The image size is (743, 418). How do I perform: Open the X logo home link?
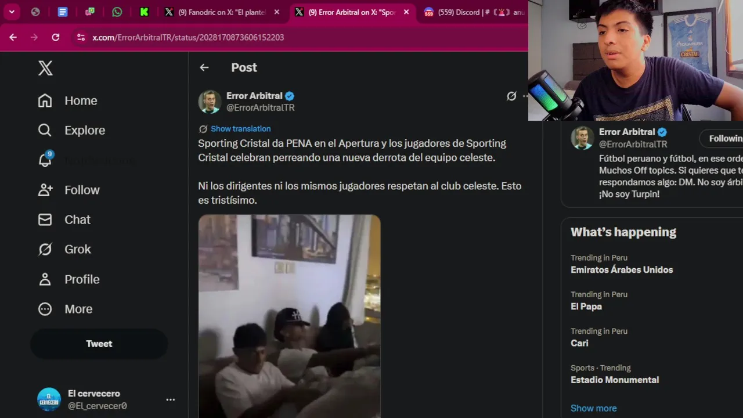45,68
